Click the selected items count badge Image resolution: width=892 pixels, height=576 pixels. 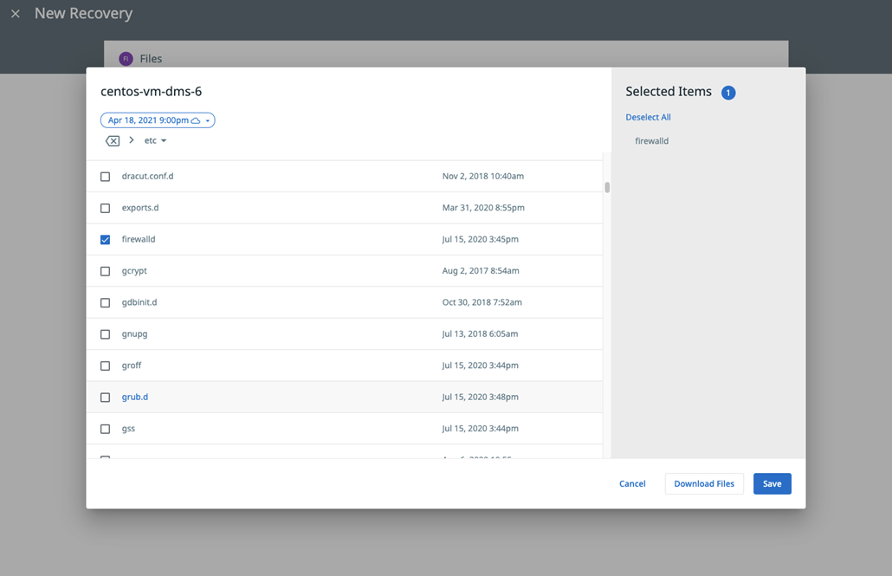tap(728, 93)
